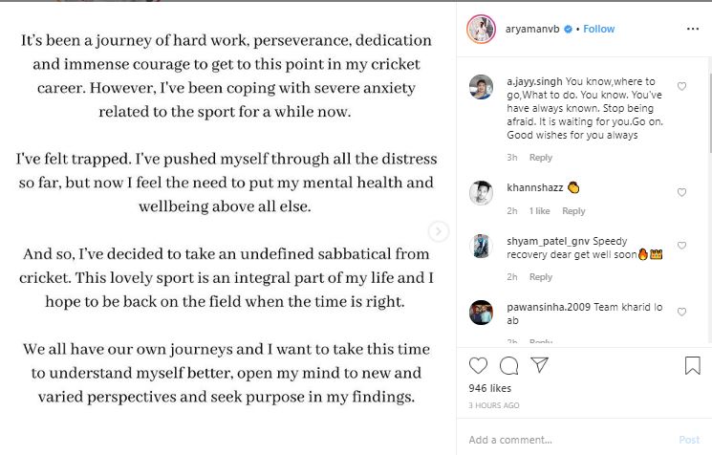The height and width of the screenshot is (455, 712).
Task: Like a.jayy.singh's comment with heart
Action: (x=681, y=86)
